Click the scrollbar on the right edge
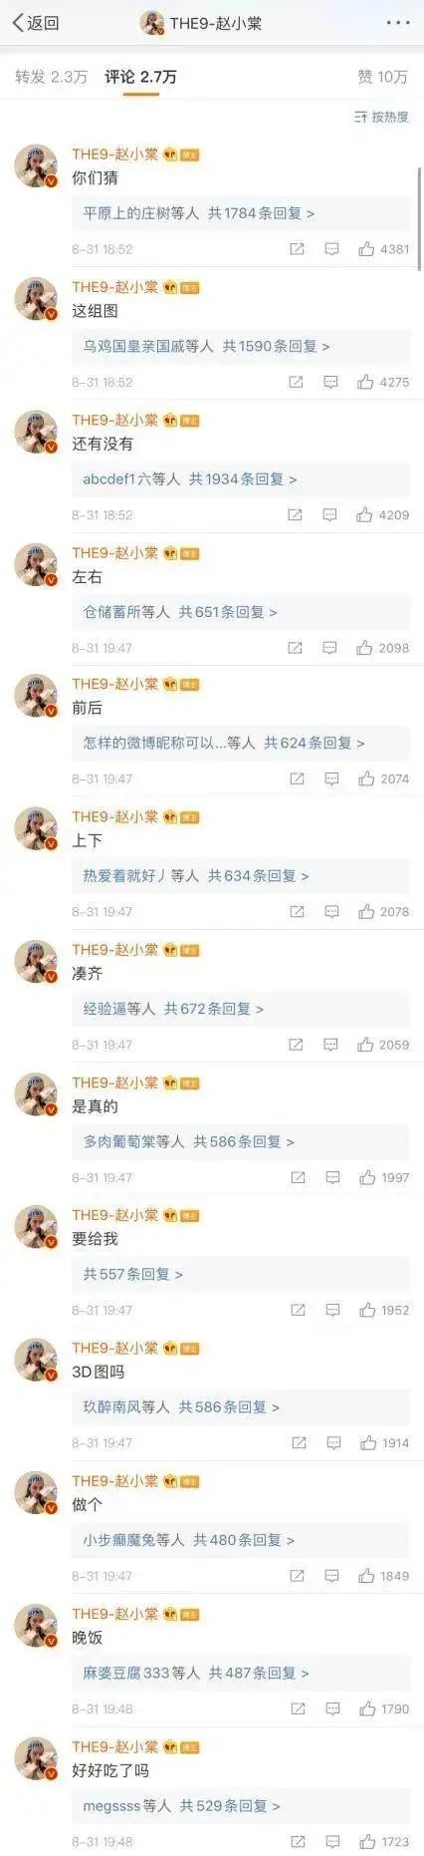Screen dimensions: 424x1856 419,219
